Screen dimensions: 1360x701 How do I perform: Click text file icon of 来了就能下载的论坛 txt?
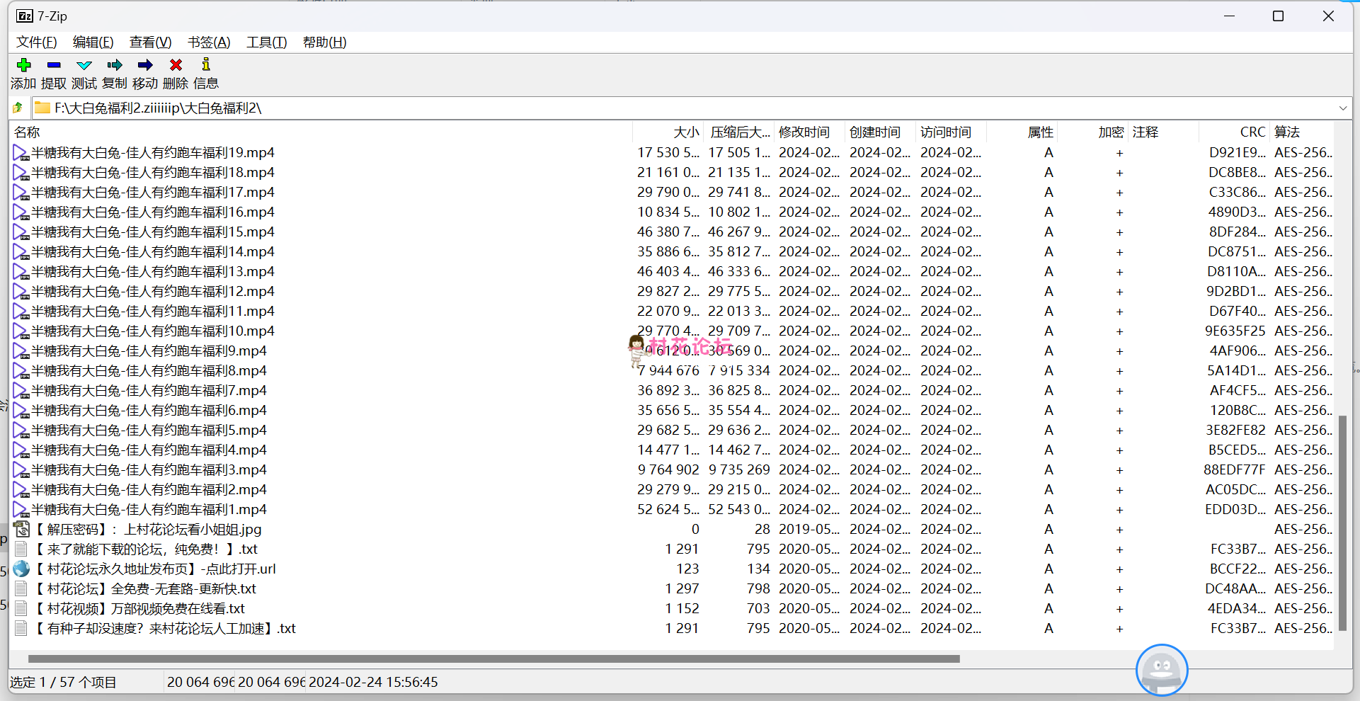21,549
